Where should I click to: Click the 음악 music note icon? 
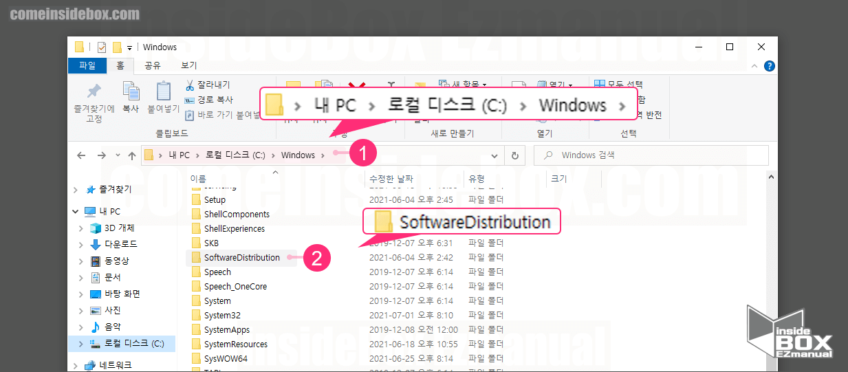96,327
